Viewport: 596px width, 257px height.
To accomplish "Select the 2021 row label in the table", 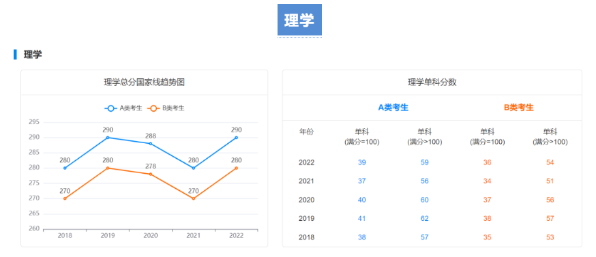I will tap(306, 181).
